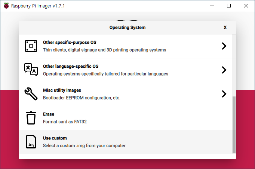The image size is (255, 169).
Task: Select Erase option
Action: pyautogui.click(x=126, y=118)
